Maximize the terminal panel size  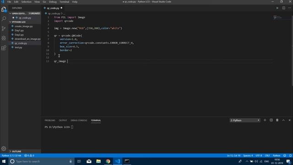(283, 120)
